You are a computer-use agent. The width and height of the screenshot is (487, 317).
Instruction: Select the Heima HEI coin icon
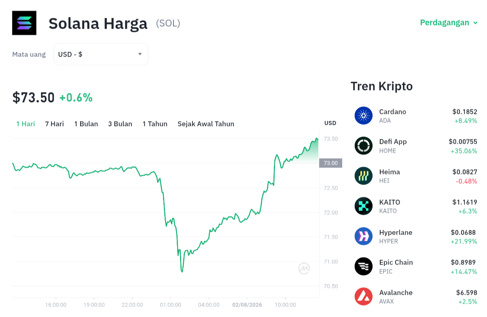[x=364, y=176]
